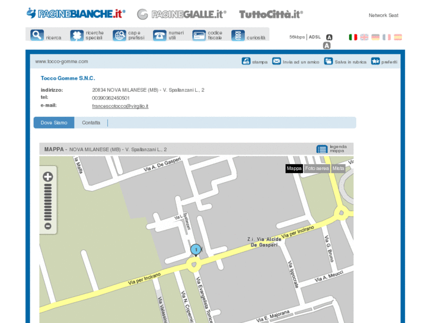
Task: Click the Salva in rubrica folder icon
Action: tap(328, 61)
